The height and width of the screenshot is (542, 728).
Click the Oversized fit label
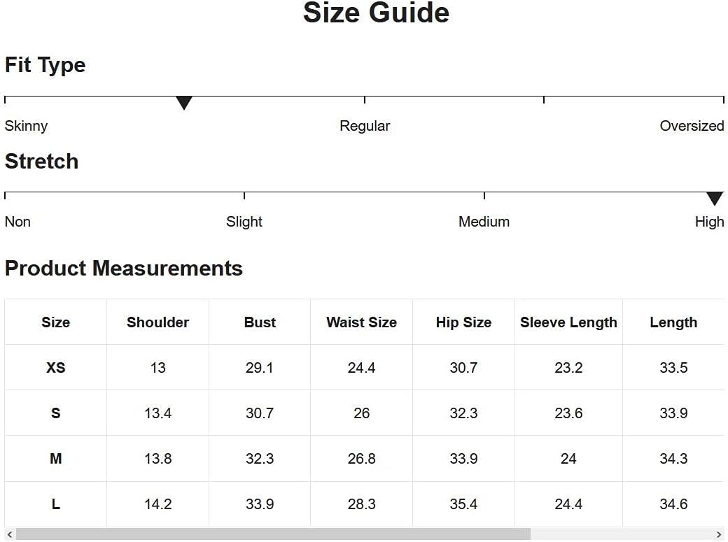tap(692, 126)
